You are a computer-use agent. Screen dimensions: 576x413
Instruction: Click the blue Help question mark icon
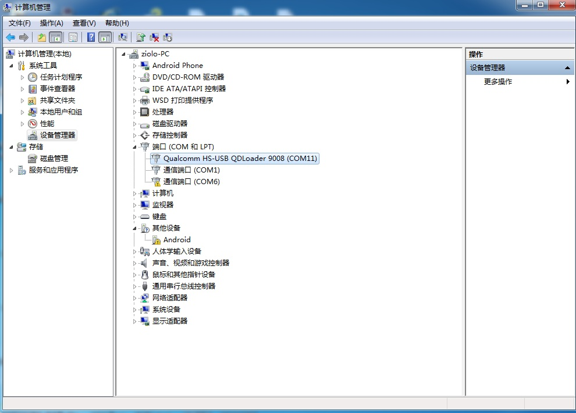click(x=91, y=37)
